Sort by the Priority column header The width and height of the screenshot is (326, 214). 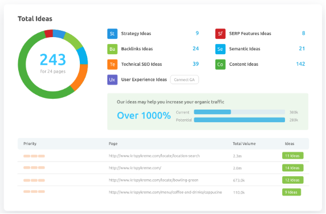pos(30,144)
